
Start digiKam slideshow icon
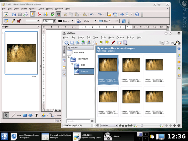tap(125, 43)
